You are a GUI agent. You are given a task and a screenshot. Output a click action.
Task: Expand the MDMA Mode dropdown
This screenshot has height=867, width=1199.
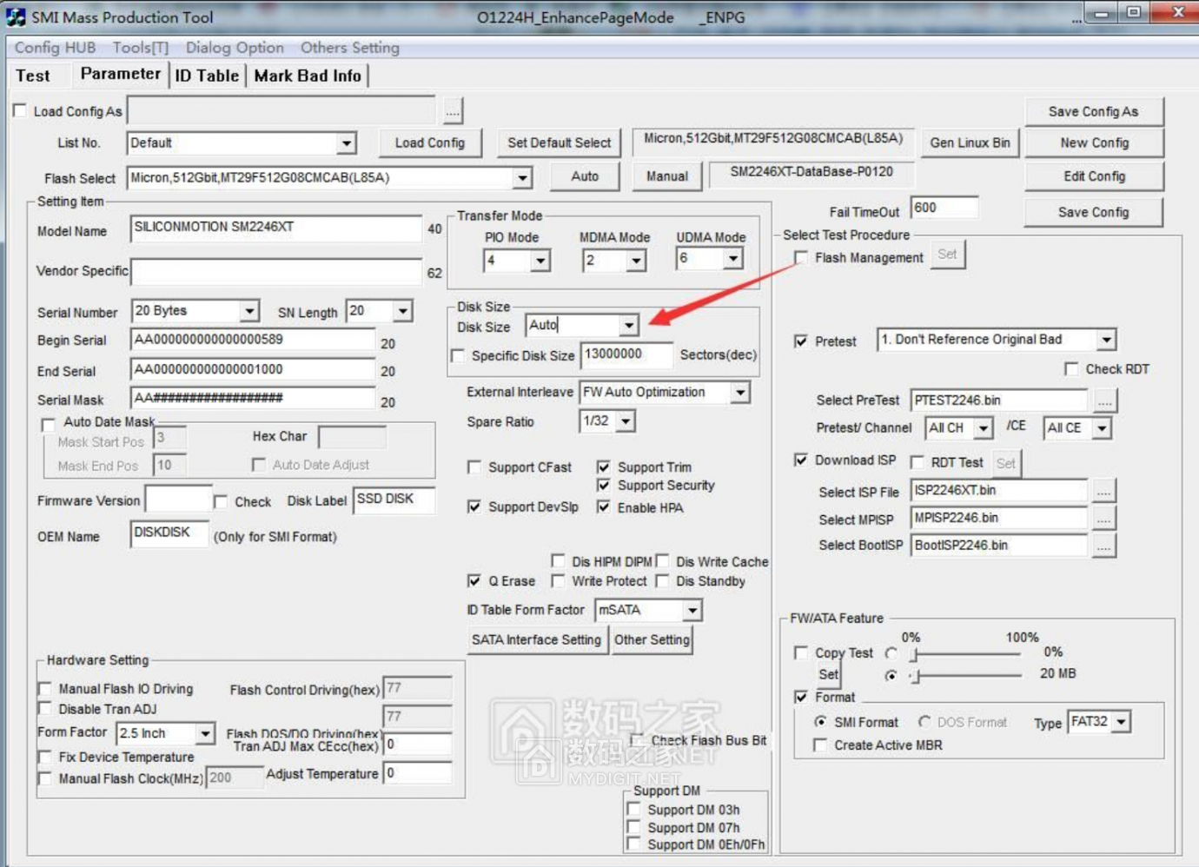tap(636, 261)
